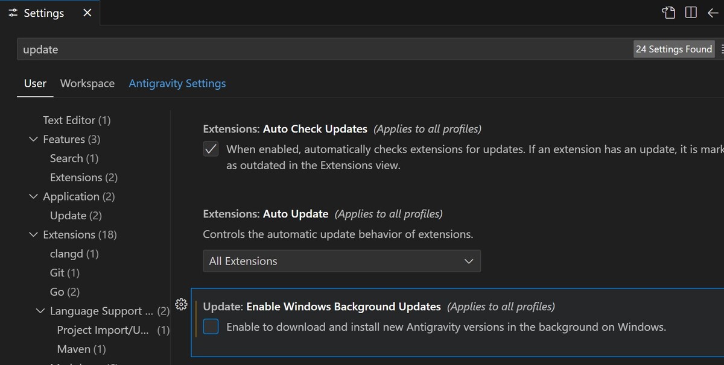Collapse the Language Support subsection

40,311
